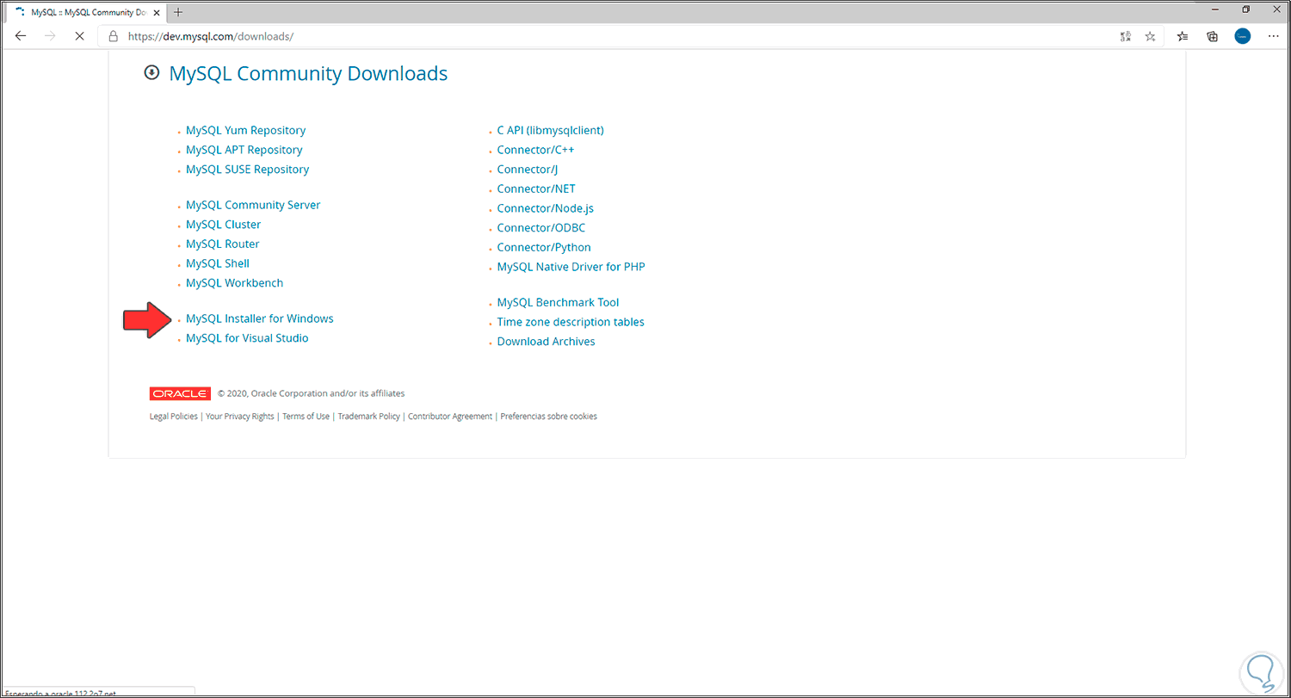Open Preferencias sobre cookies link
This screenshot has height=698, width=1291.
tap(548, 417)
